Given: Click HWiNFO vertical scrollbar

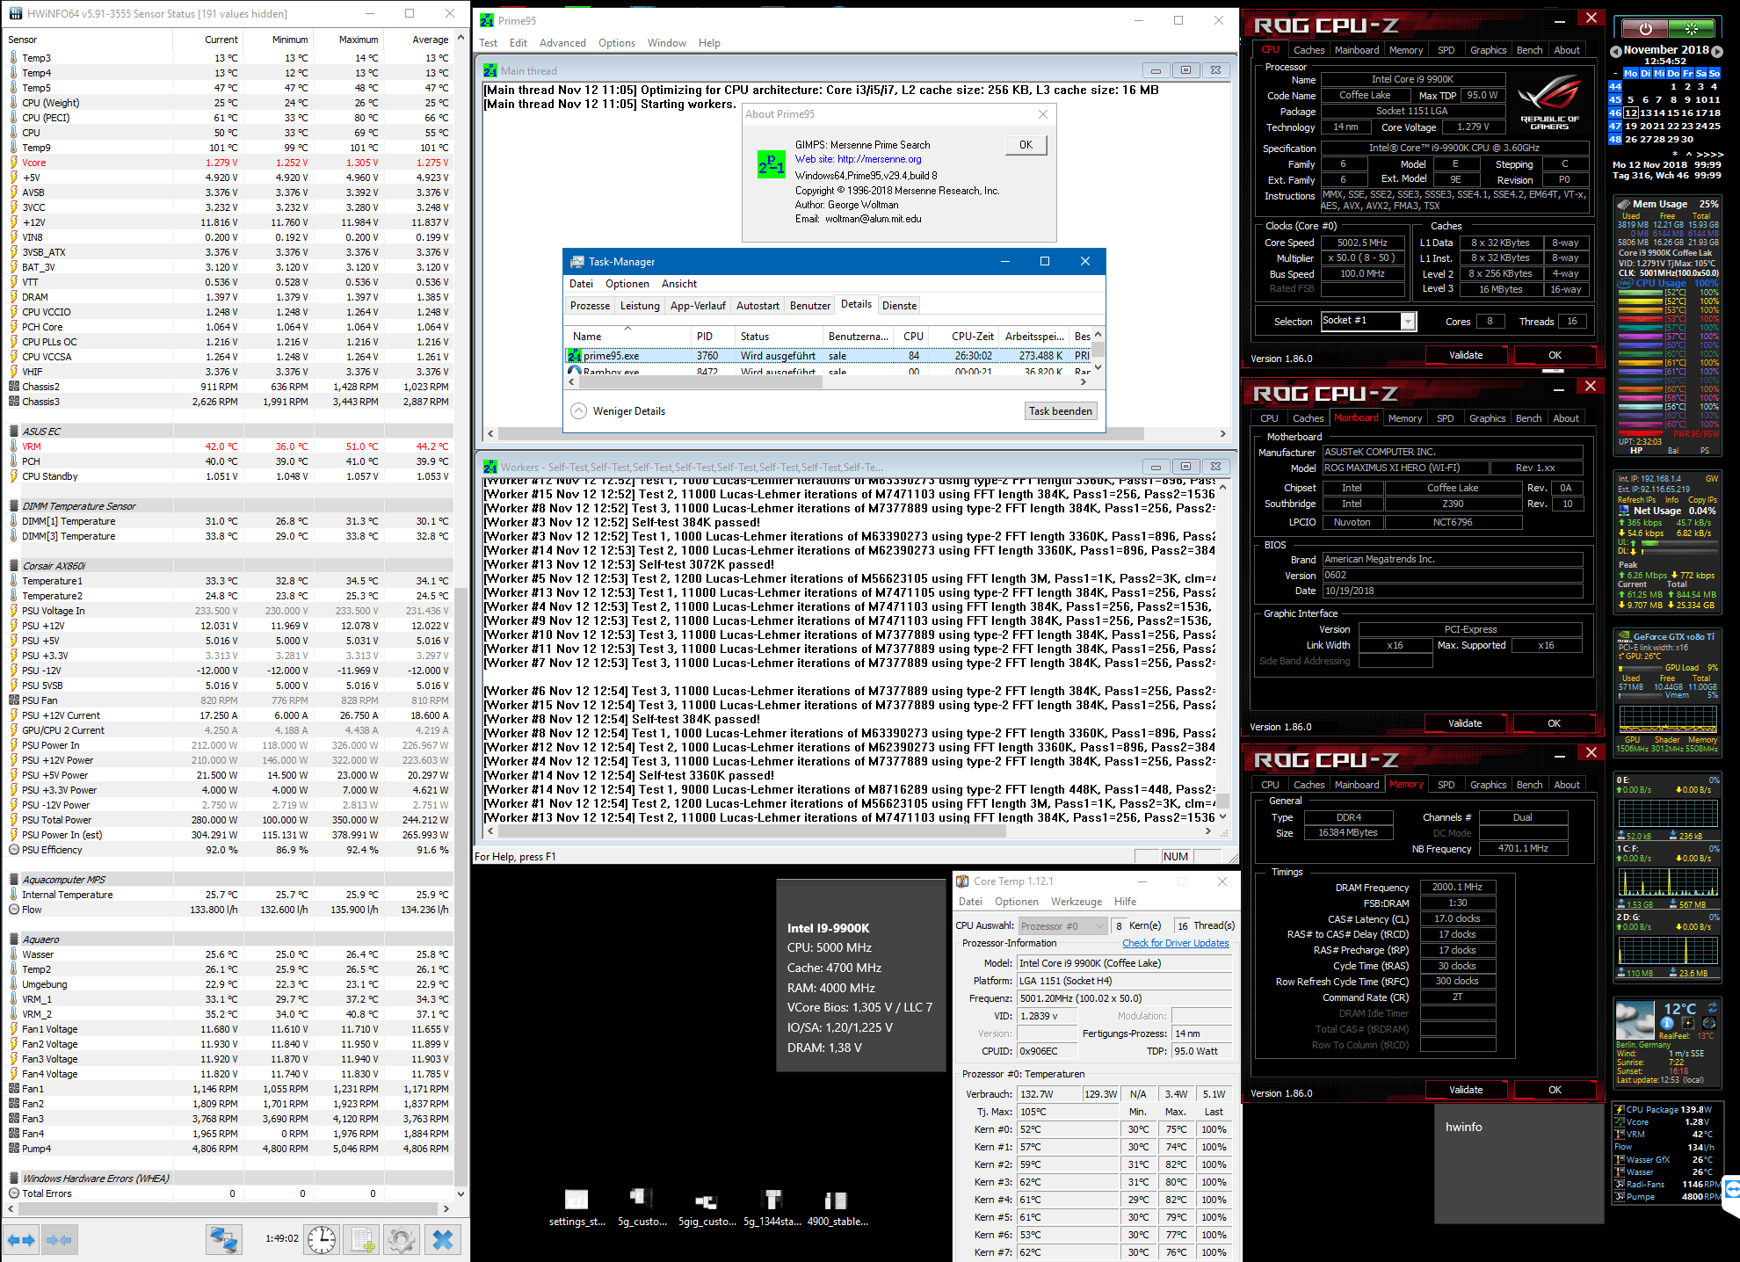Looking at the screenshot, I should (x=462, y=615).
